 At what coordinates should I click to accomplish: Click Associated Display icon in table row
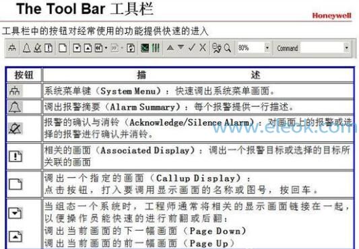point(15,156)
